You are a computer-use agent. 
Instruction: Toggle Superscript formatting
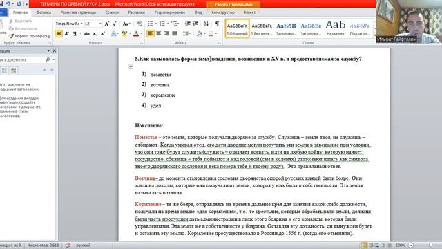103,34
